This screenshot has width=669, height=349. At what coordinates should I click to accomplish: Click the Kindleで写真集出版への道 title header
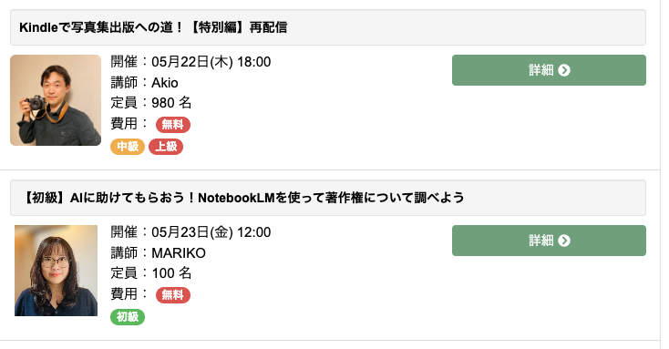point(328,27)
